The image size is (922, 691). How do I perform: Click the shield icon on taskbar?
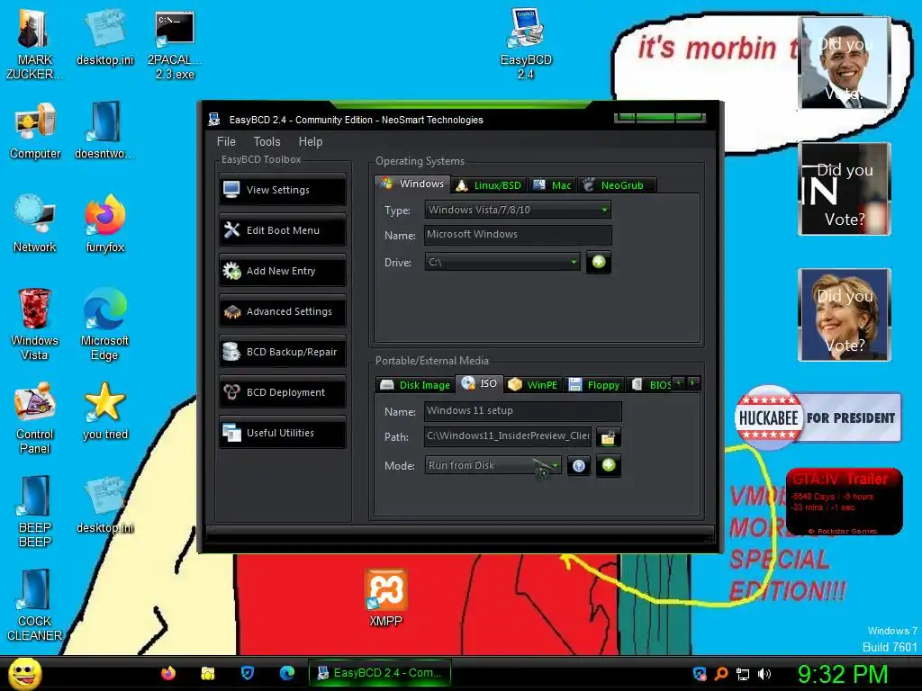point(248,673)
